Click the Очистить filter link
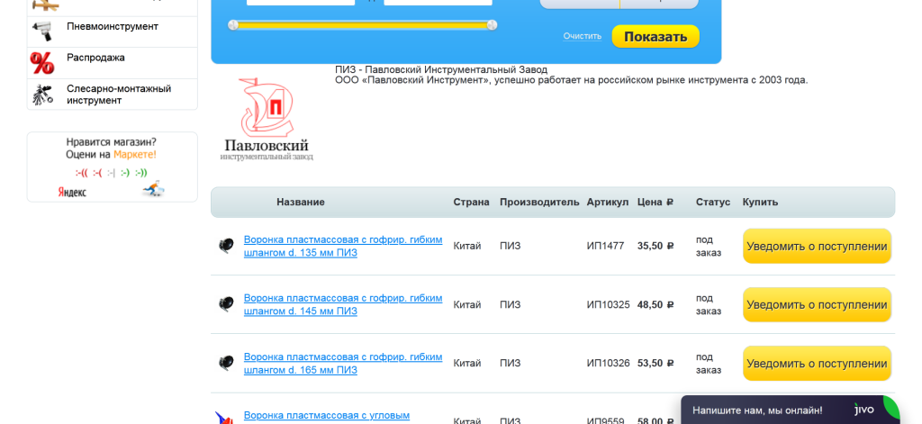922x424 pixels. tap(582, 36)
